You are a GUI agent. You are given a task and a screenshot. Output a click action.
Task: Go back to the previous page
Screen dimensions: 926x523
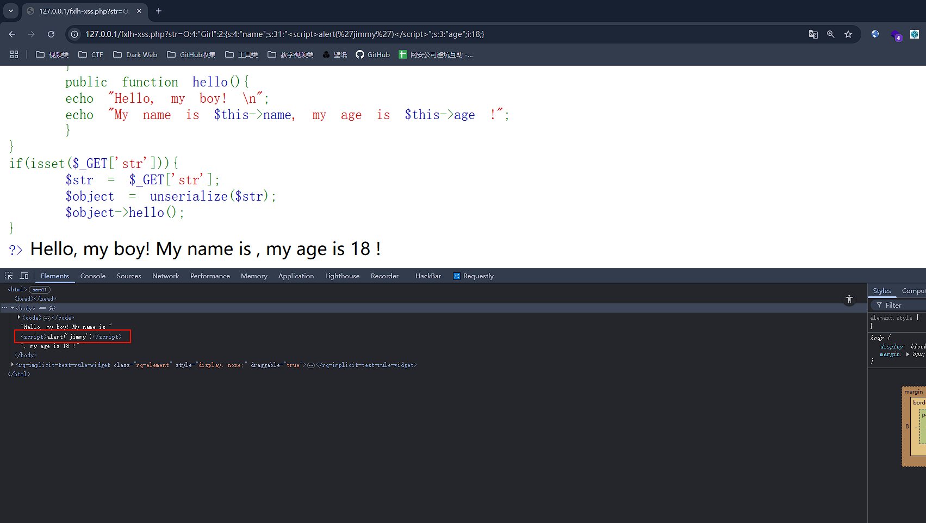[12, 34]
